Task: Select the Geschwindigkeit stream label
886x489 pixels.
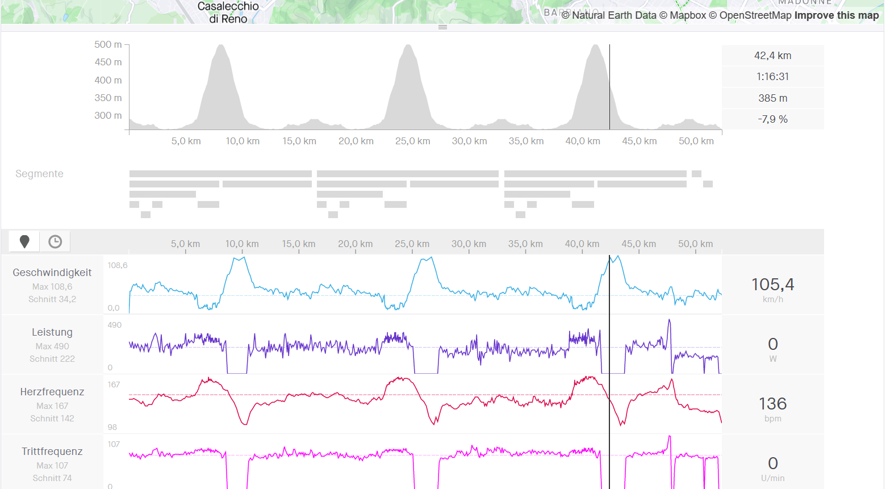Action: [x=52, y=273]
